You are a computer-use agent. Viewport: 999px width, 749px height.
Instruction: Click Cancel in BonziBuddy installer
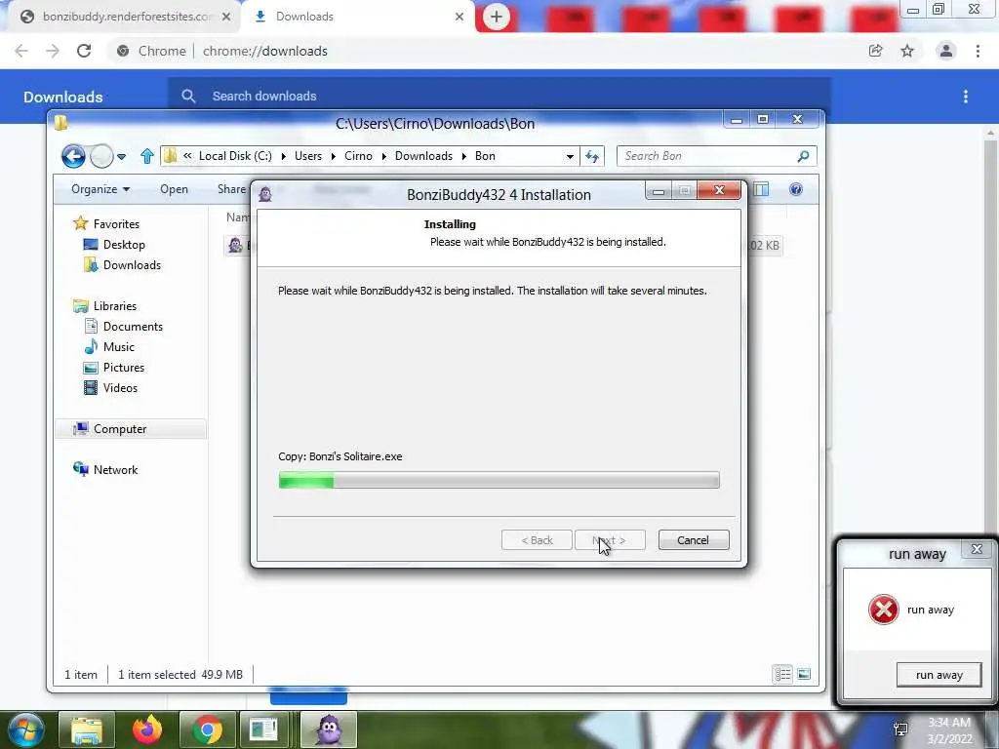694,540
